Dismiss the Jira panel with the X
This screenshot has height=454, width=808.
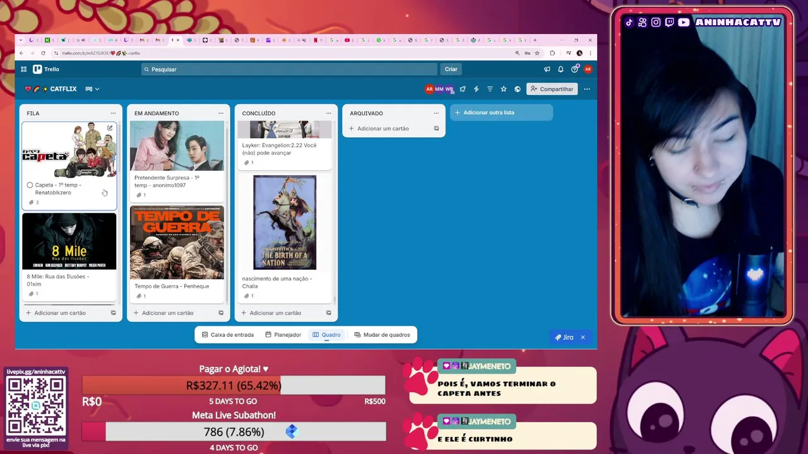(x=583, y=337)
